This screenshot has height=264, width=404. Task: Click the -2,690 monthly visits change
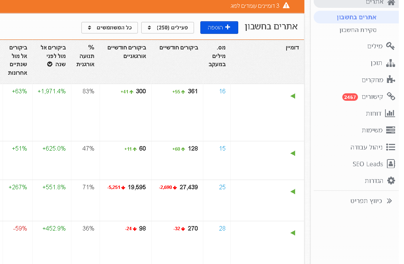[165, 187]
